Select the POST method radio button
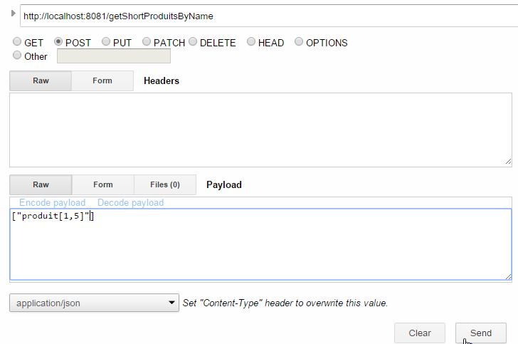The height and width of the screenshot is (344, 518). [58, 43]
